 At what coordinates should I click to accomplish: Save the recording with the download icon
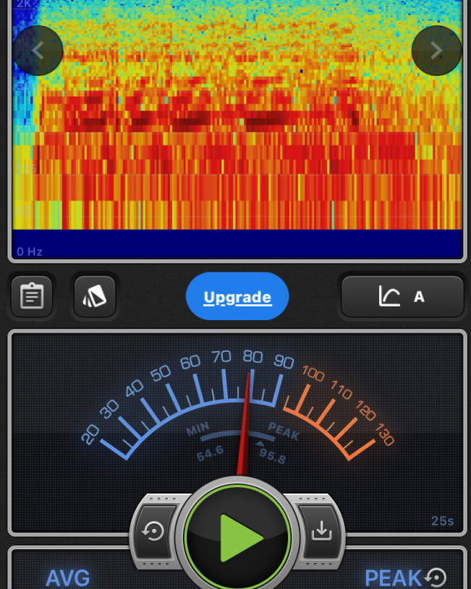(320, 531)
